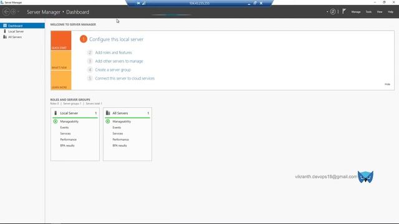Screen dimensions: 399x224
Task: Restore down the remote desktop session
Action: tap(255, 3)
